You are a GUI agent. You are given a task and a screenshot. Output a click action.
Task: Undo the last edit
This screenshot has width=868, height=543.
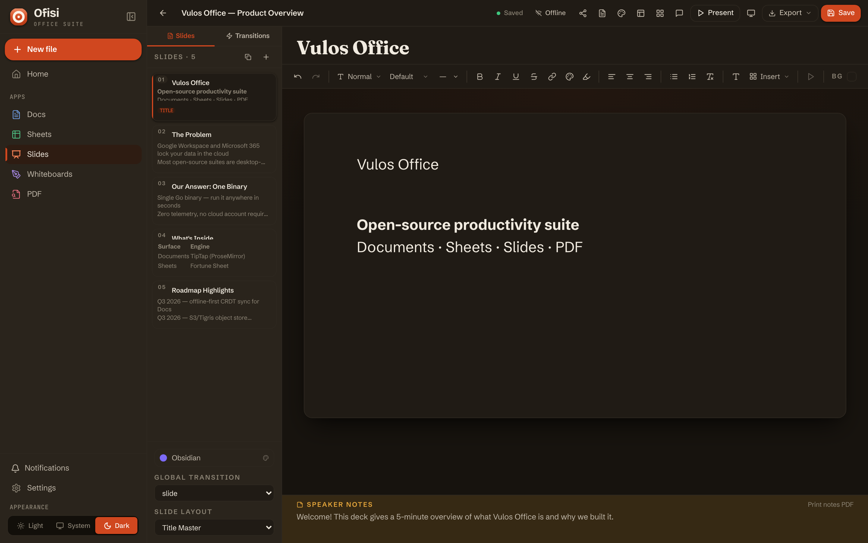point(298,77)
